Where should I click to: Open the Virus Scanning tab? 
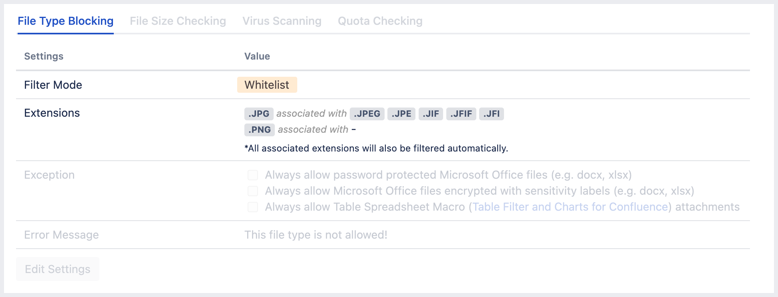pos(282,21)
